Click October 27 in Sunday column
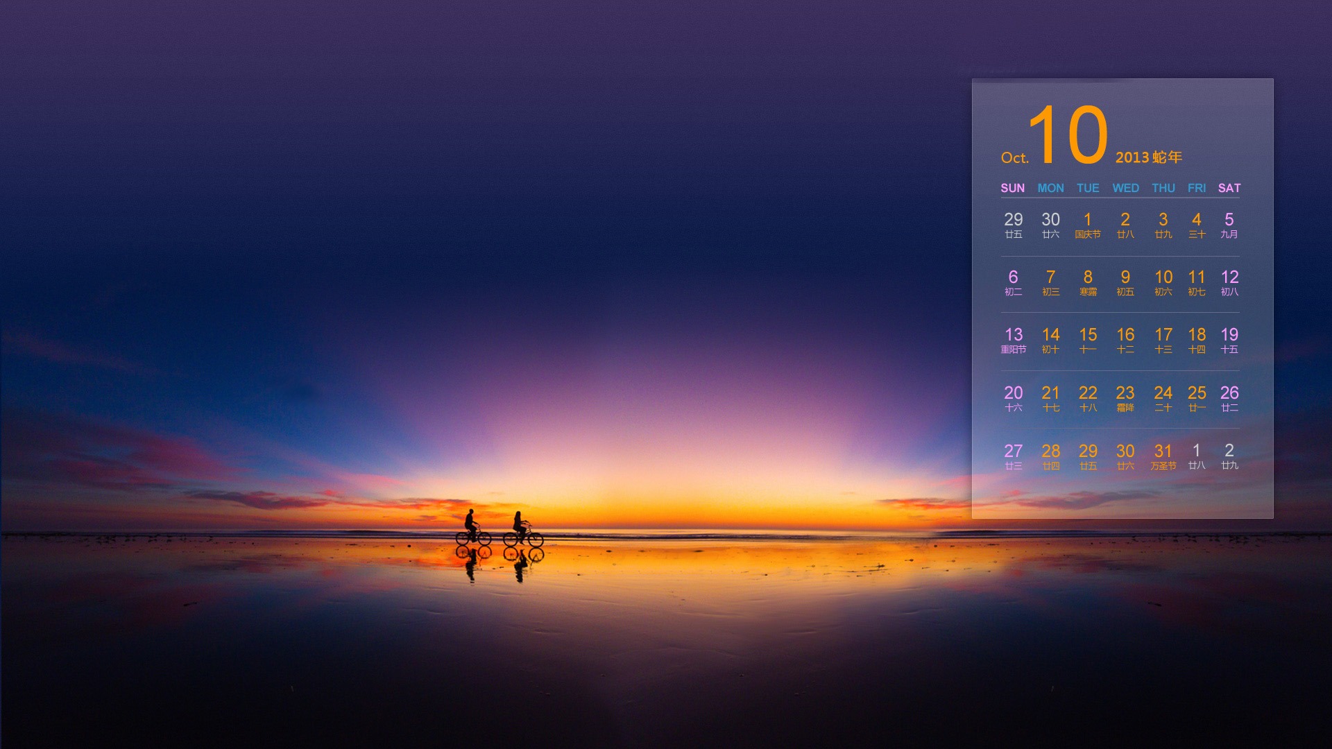This screenshot has height=749, width=1332. coord(1013,456)
